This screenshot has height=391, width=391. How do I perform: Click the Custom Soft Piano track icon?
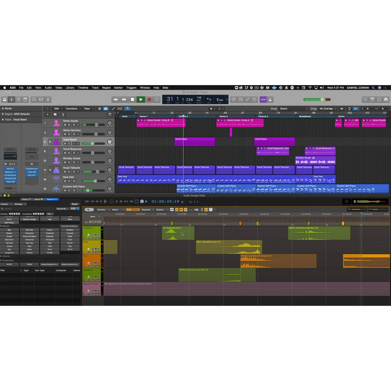click(56, 188)
